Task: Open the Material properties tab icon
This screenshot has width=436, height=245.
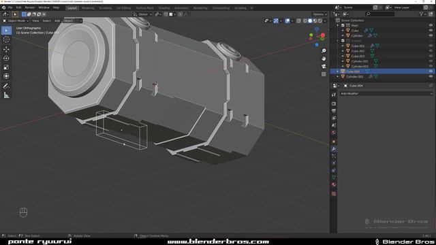Action: pyautogui.click(x=334, y=185)
